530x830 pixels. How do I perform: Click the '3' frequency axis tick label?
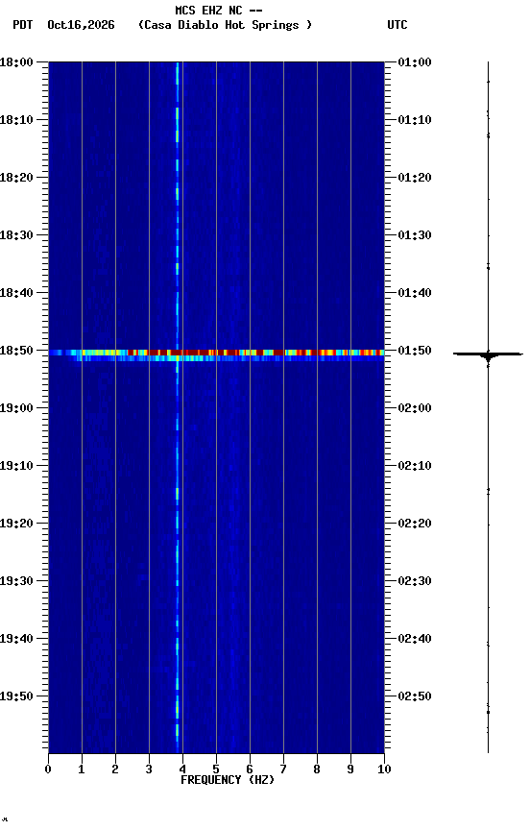tap(149, 769)
